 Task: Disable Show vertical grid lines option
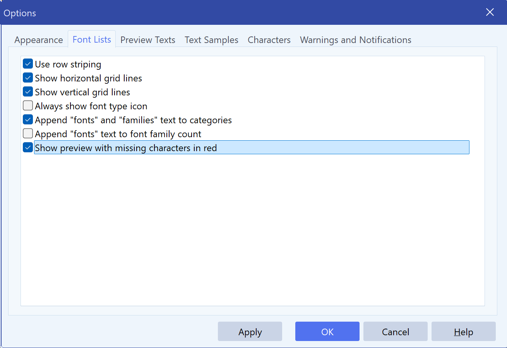28,92
